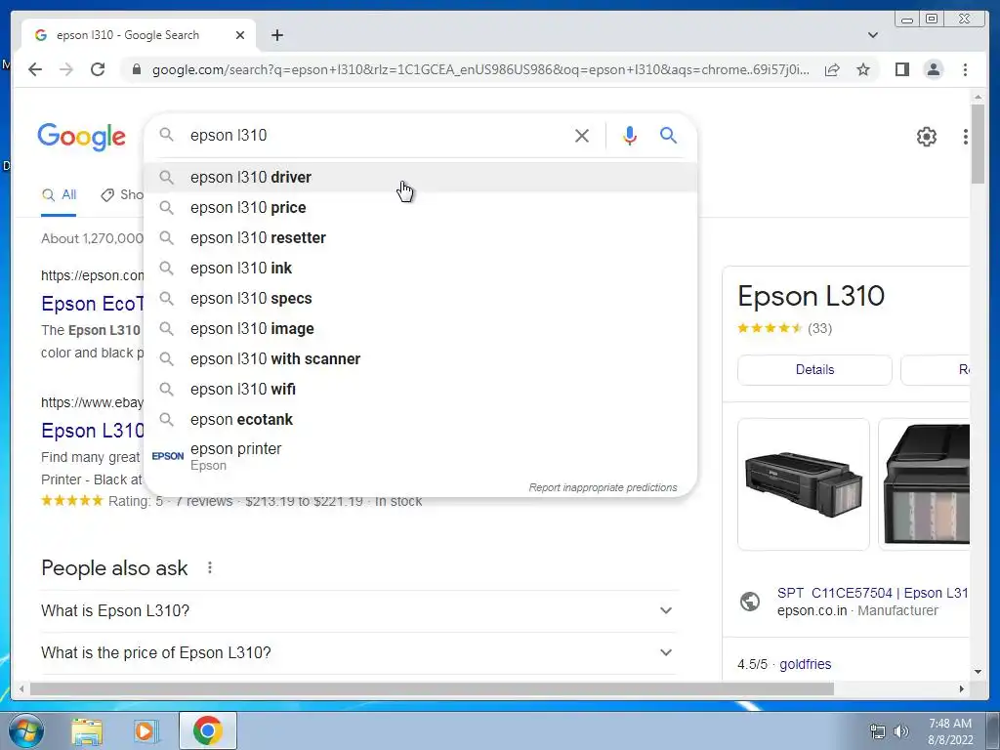This screenshot has height=750, width=1000.
Task: Open the goldfries review link
Action: click(806, 664)
